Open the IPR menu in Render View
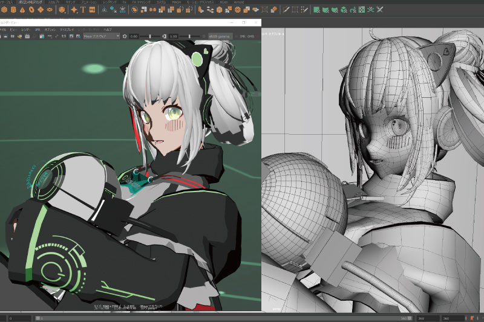 click(x=38, y=30)
